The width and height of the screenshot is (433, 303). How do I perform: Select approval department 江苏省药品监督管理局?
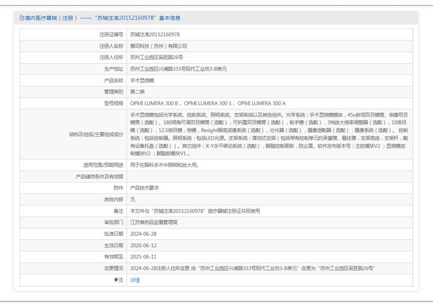[154, 223]
